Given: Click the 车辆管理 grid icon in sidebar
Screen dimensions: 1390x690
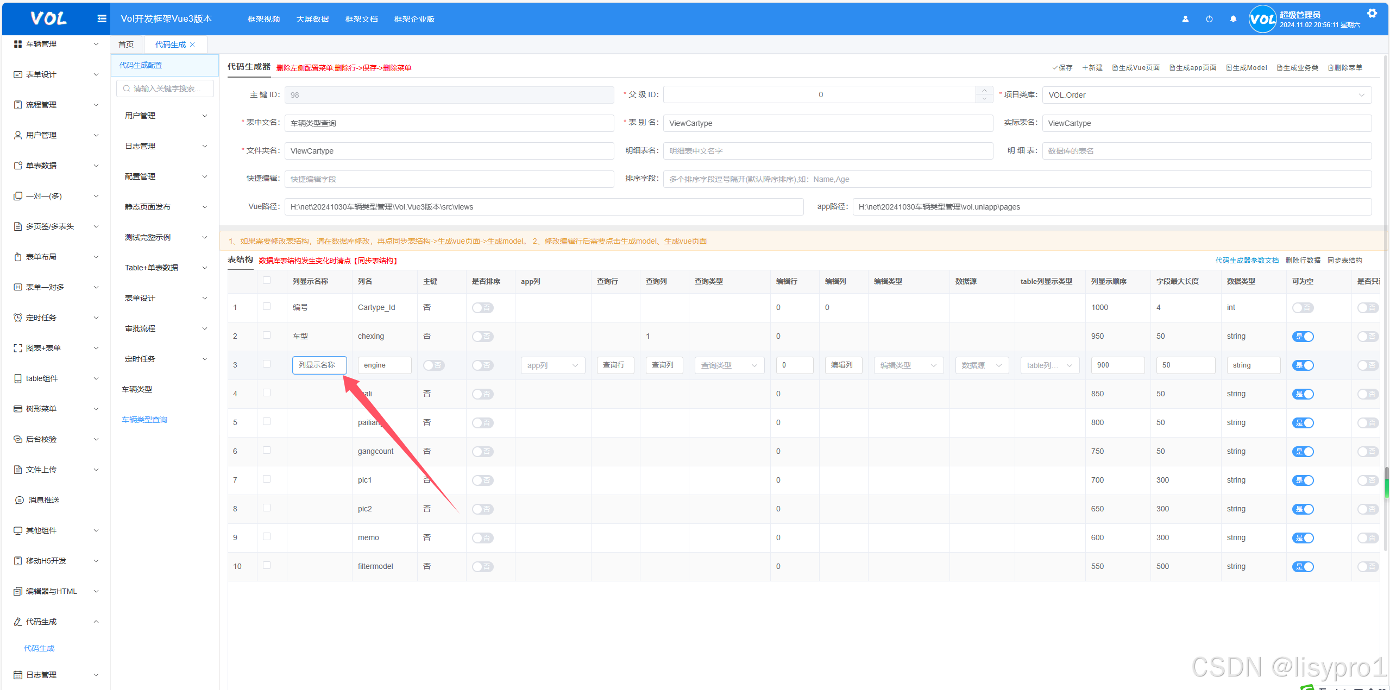Looking at the screenshot, I should [17, 44].
